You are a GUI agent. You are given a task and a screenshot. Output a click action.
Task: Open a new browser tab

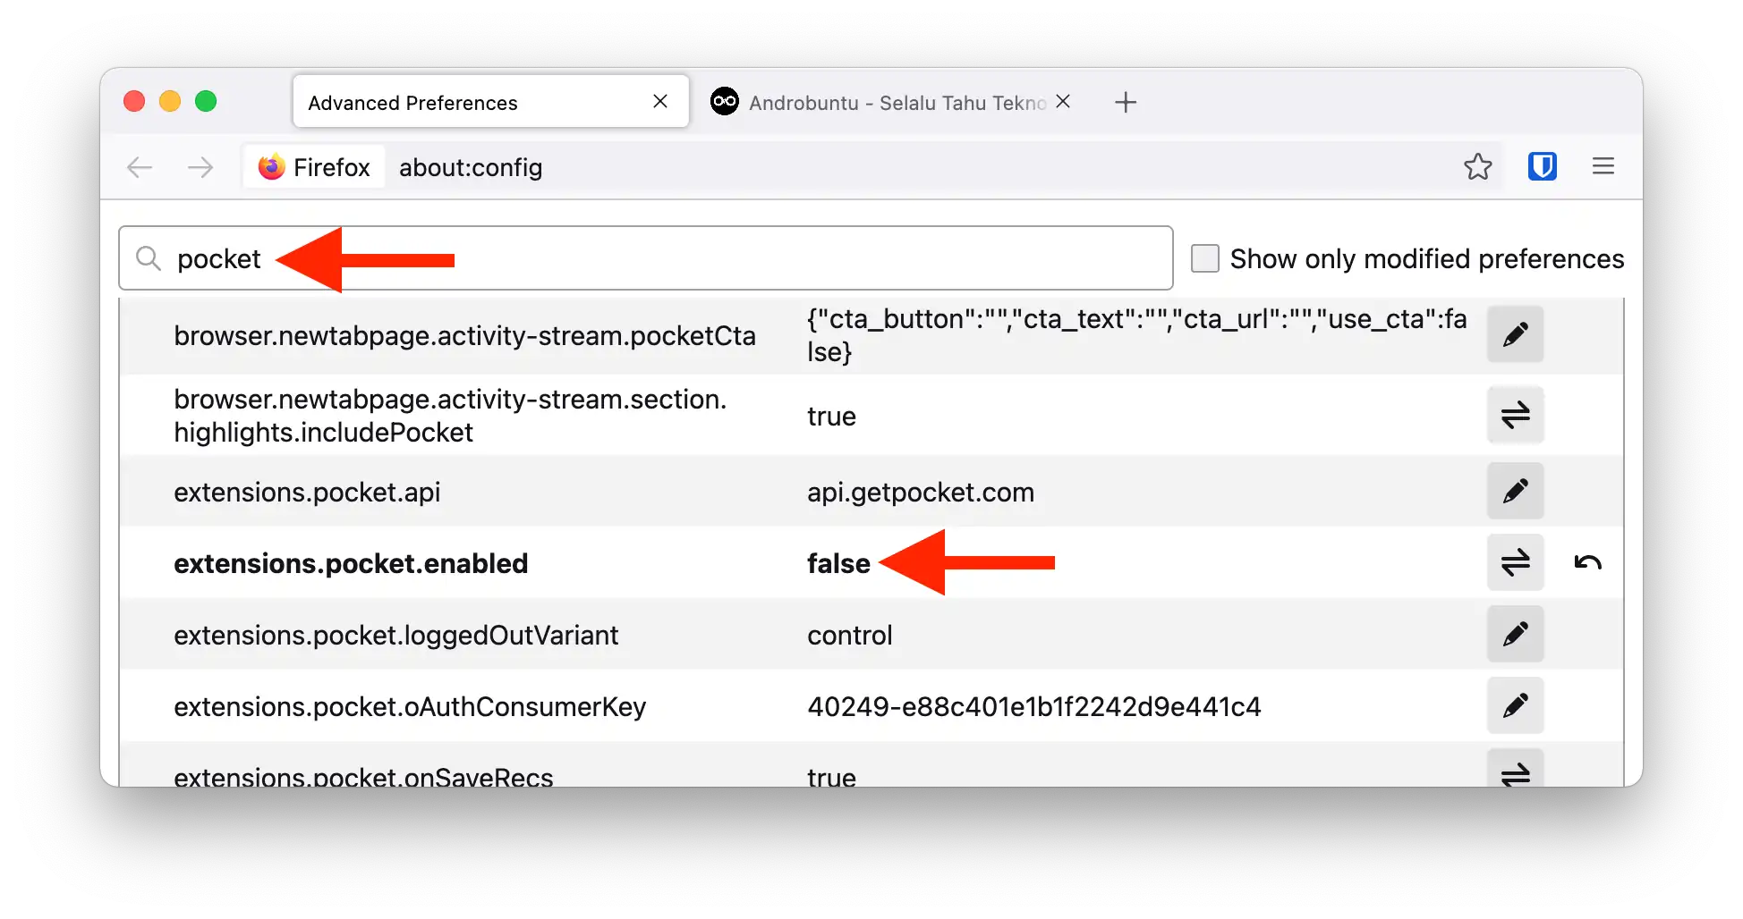coord(1125,103)
